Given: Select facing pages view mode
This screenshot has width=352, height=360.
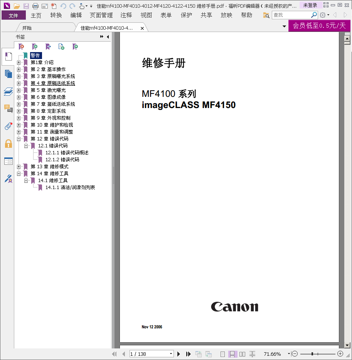Looking at the screenshot, I should coord(242,354).
